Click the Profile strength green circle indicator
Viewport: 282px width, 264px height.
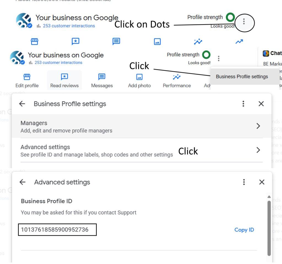tap(230, 17)
